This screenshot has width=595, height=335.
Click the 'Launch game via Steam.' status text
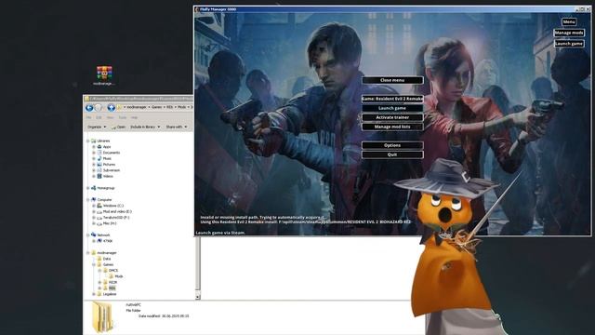click(x=220, y=233)
